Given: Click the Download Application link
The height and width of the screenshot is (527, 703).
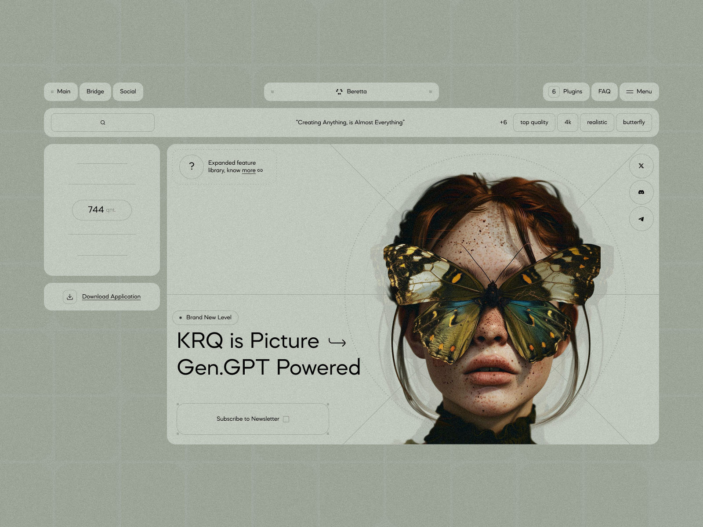Looking at the screenshot, I should coord(111,296).
